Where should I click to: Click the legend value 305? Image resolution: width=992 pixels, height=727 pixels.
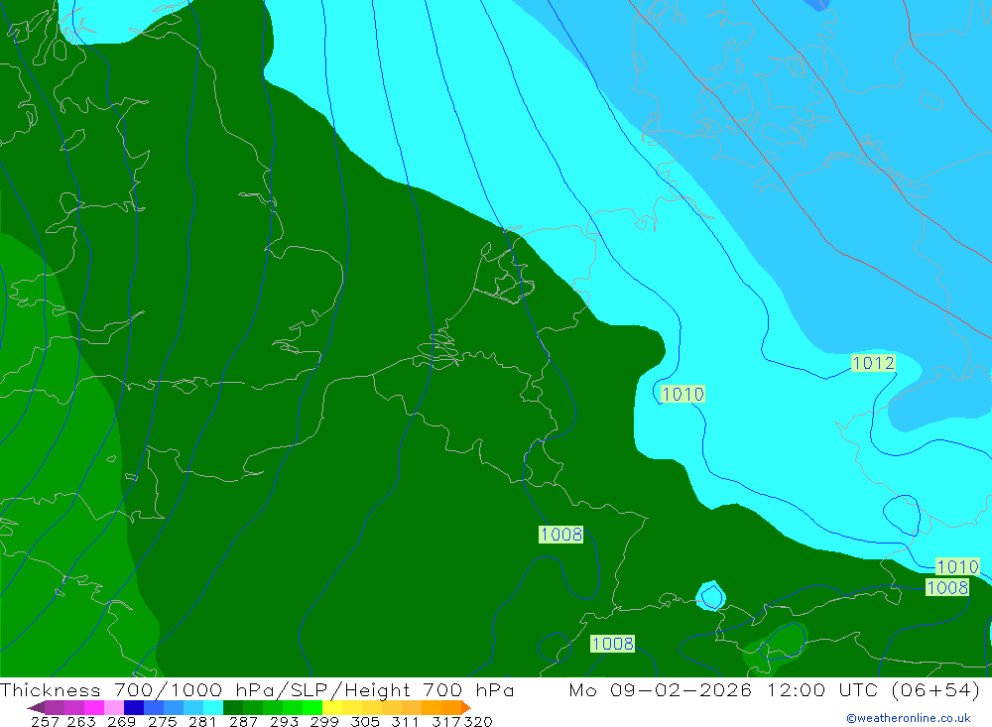(365, 721)
